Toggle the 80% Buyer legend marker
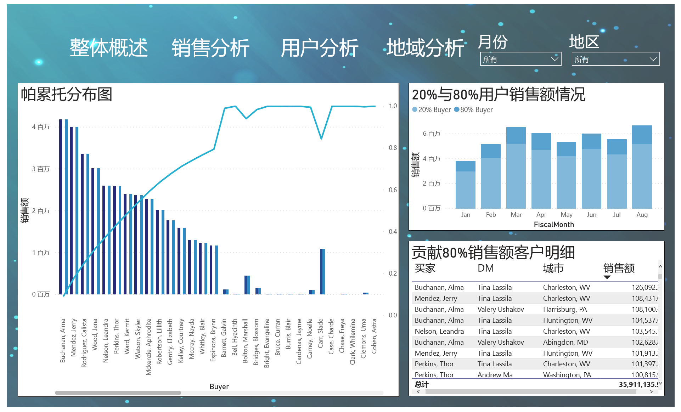 pos(457,109)
